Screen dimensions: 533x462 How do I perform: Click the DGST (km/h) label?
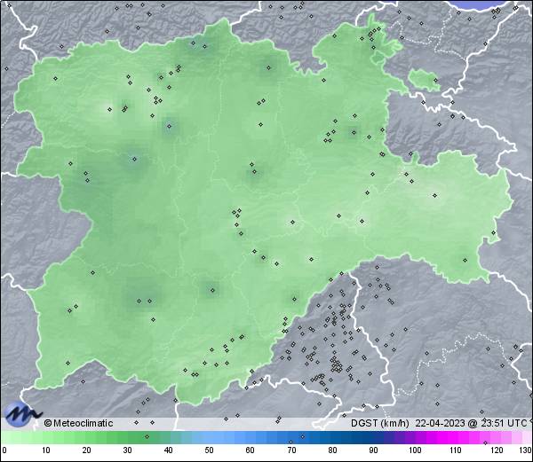coord(379,423)
